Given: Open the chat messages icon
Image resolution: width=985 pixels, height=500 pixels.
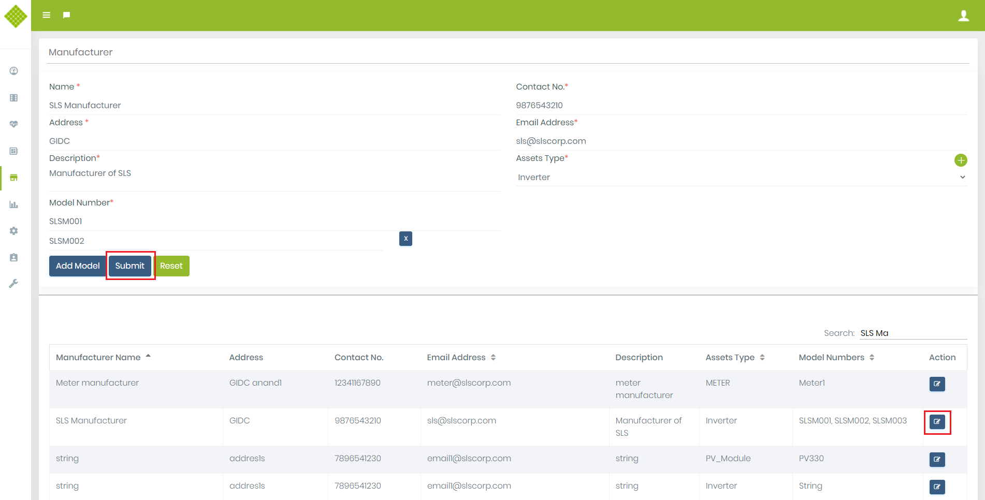Looking at the screenshot, I should pos(66,14).
